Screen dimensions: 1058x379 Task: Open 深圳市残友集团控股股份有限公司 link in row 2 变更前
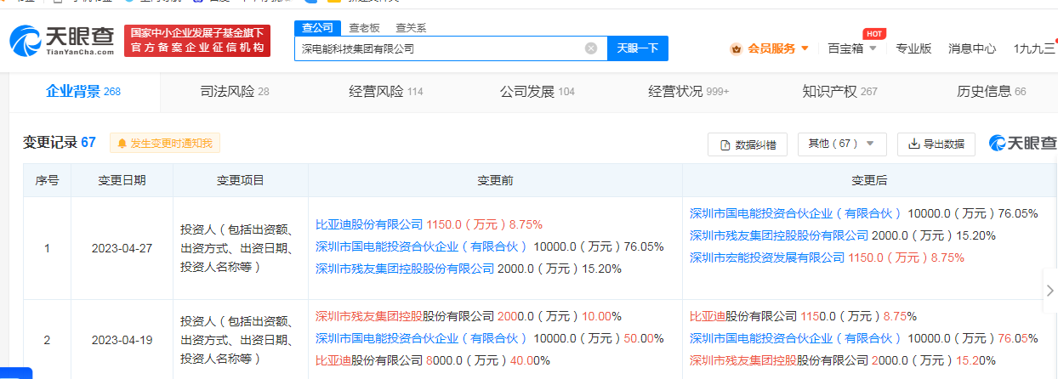pyautogui.click(x=405, y=316)
